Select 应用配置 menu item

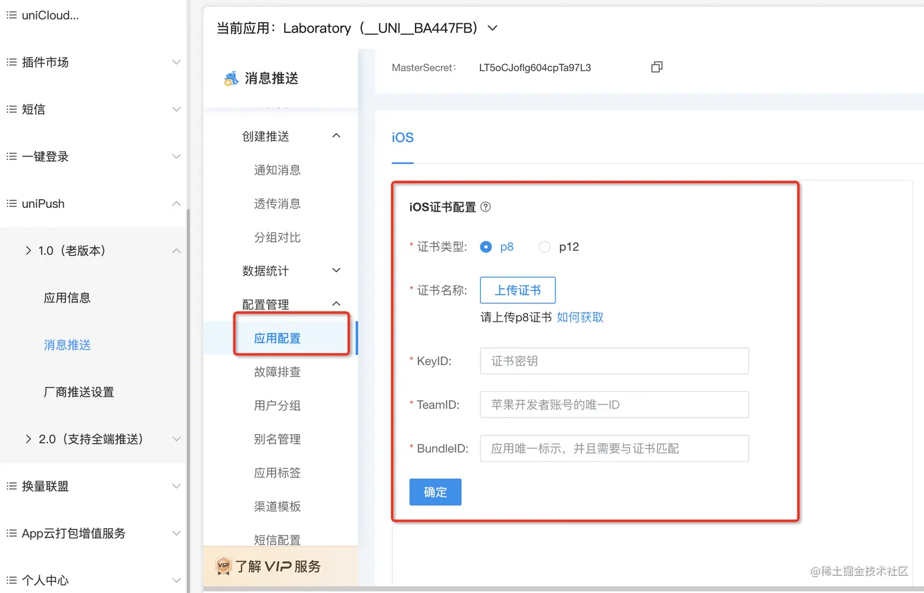pos(277,338)
